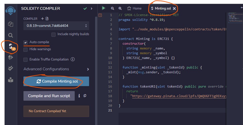Expand plugin panel chevron beside checkmark
This screenshot has width=243, height=125.
tap(91, 9)
